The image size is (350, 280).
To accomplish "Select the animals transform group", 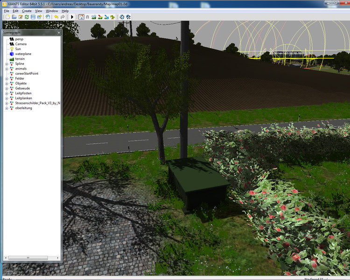I will click(x=21, y=69).
